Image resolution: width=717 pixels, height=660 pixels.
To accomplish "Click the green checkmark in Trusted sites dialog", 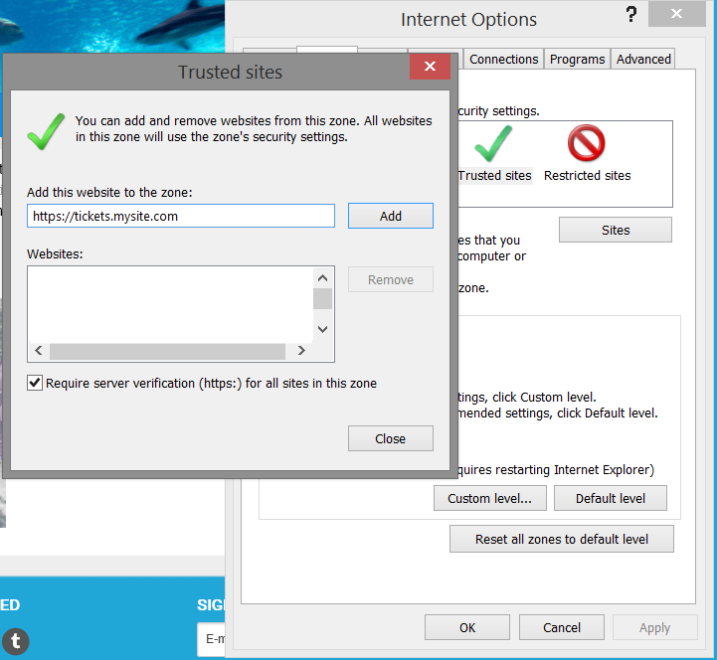I will (x=46, y=130).
